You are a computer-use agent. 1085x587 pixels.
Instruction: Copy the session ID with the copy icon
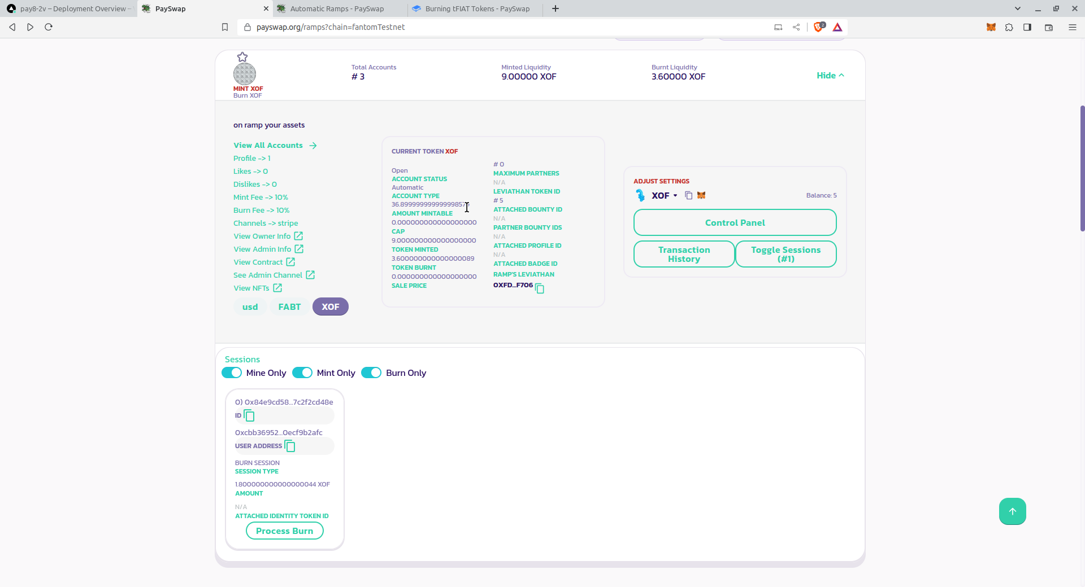tap(249, 416)
